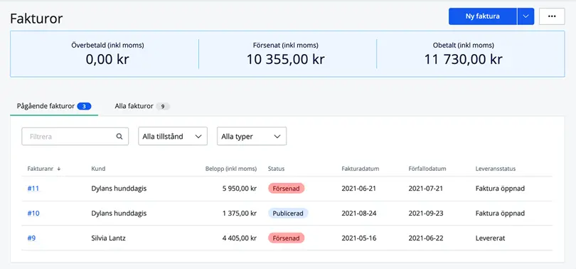The image size is (576, 269).
Task: Click due date 2021-06-22
Action: [426, 238]
